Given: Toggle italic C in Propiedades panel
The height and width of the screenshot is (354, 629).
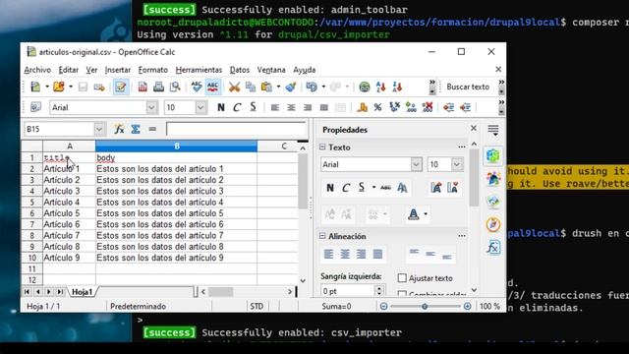Looking at the screenshot, I should (x=346, y=188).
